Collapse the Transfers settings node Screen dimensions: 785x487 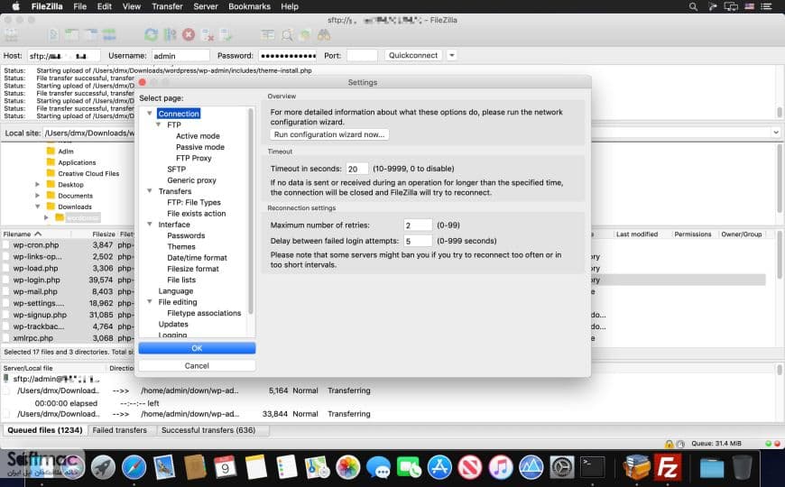[149, 191]
